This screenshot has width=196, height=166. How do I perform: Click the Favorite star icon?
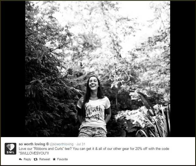pyautogui.click(x=54, y=159)
